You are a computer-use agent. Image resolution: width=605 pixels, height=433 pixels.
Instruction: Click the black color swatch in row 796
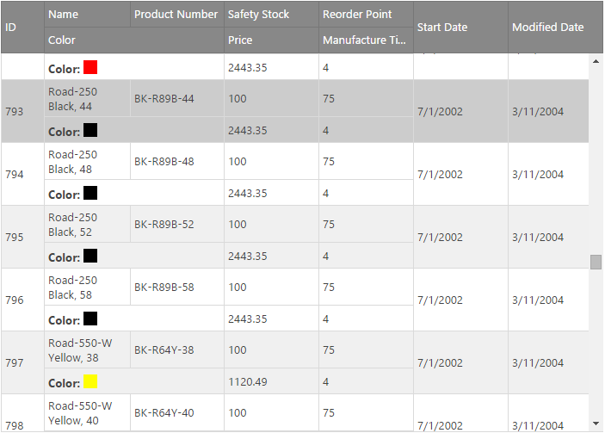click(x=90, y=319)
